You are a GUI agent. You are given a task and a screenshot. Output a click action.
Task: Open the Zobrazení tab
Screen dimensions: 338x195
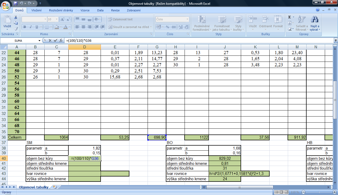pyautogui.click(x=134, y=10)
